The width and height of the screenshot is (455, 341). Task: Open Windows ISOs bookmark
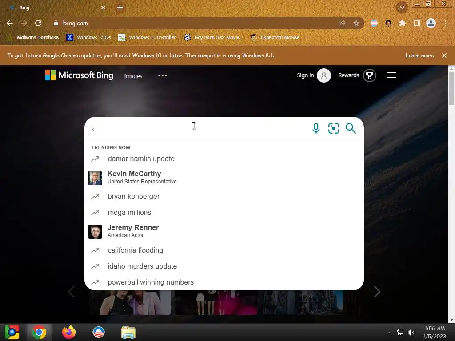pyautogui.click(x=88, y=37)
